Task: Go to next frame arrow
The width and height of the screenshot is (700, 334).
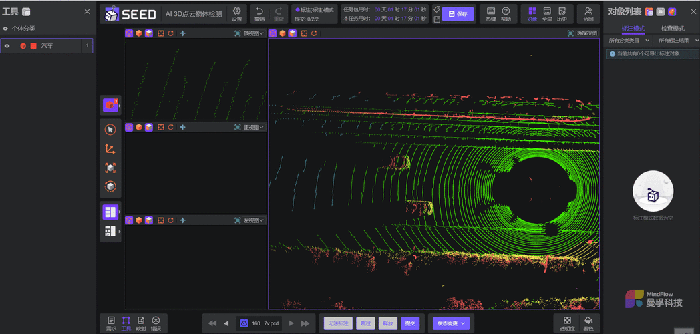Action: click(x=291, y=323)
